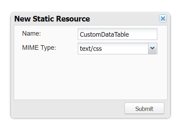Image resolution: width=182 pixels, height=130 pixels.
Task: Click the text/css value in the combo box
Action: 91,49
